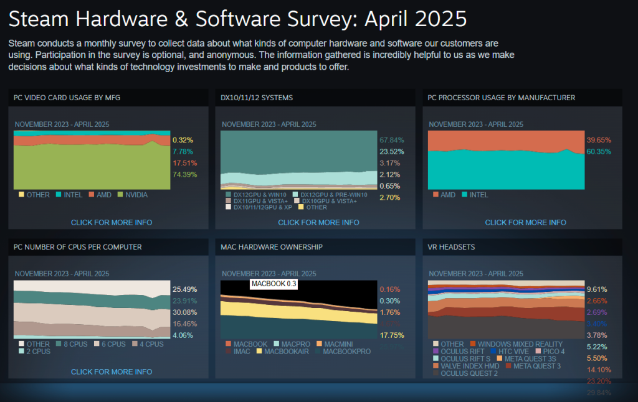Click the DX12GPU & PRE-WIN10 legend swatch
This screenshot has height=402, width=638.
pyautogui.click(x=295, y=195)
